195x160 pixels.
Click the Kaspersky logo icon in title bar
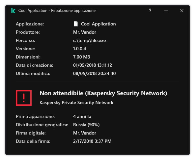[13, 11]
